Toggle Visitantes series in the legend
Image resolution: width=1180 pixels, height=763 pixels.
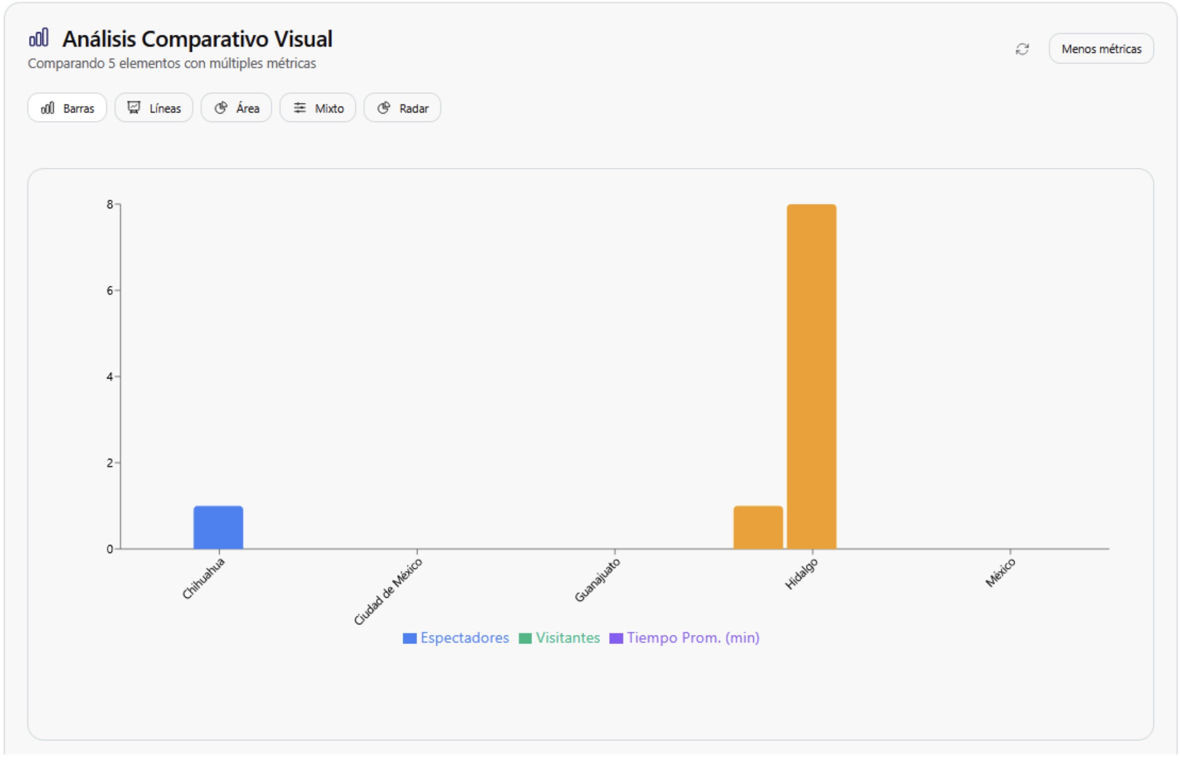point(567,638)
